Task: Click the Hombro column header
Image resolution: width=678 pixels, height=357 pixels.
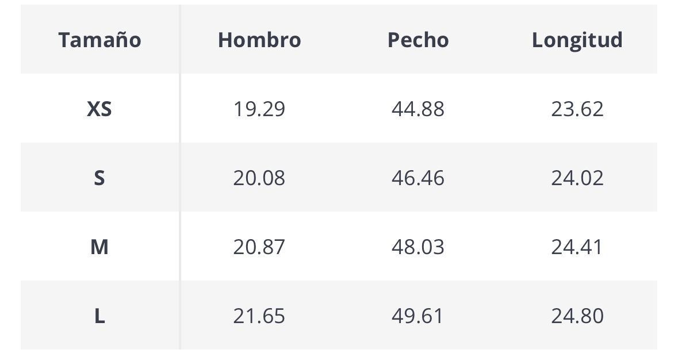Action: pyautogui.click(x=259, y=40)
